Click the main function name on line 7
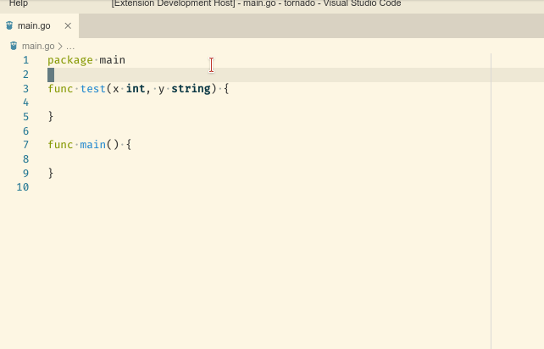This screenshot has height=349, width=544. pos(92,145)
